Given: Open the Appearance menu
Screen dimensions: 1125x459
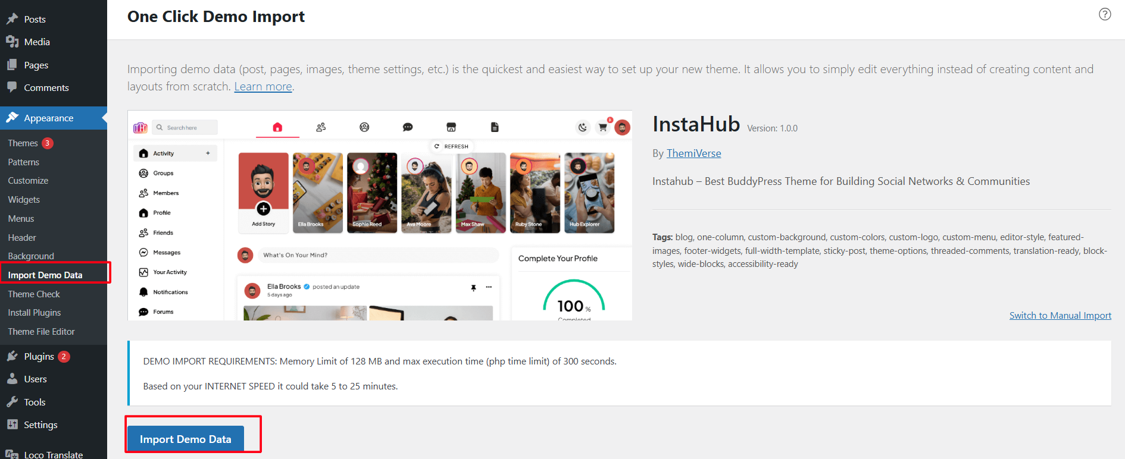Looking at the screenshot, I should (48, 118).
